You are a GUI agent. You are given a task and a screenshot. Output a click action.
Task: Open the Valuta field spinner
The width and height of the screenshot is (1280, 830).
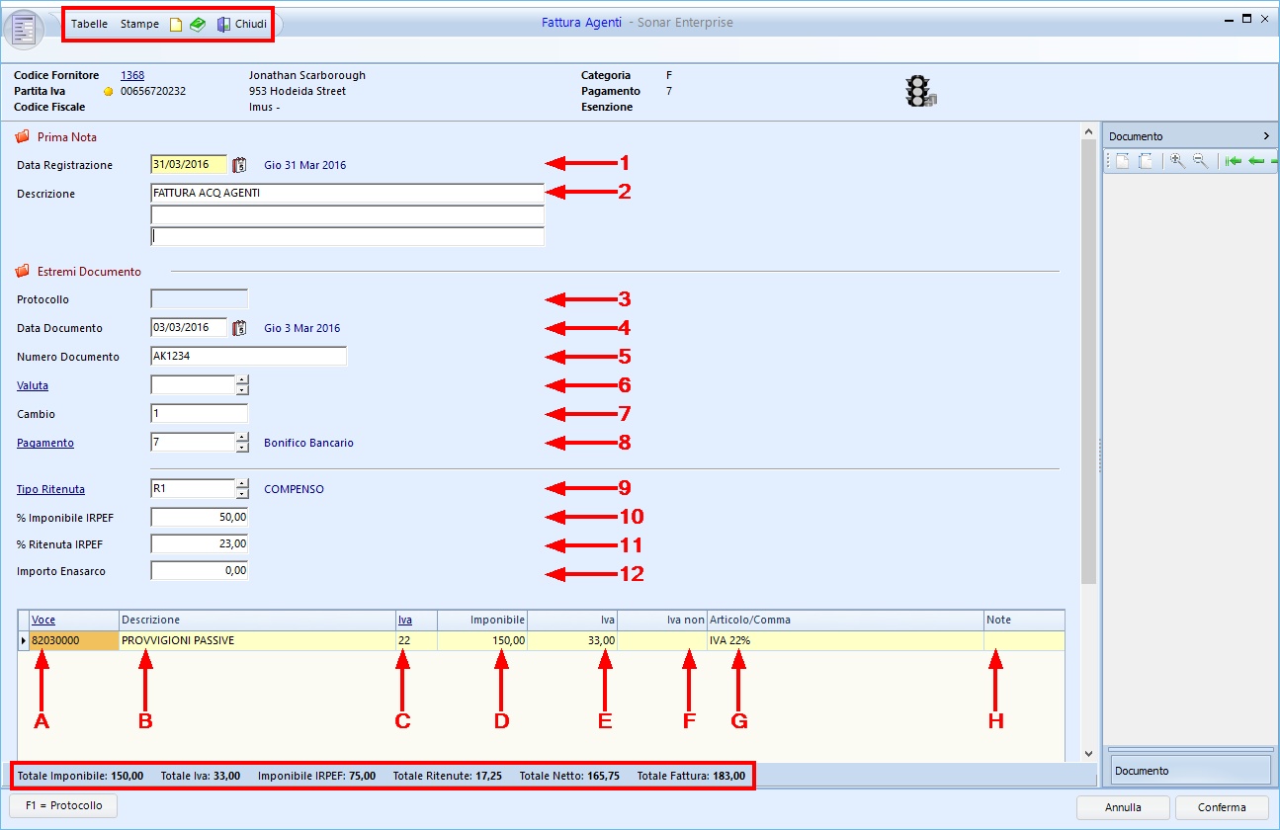coord(242,385)
